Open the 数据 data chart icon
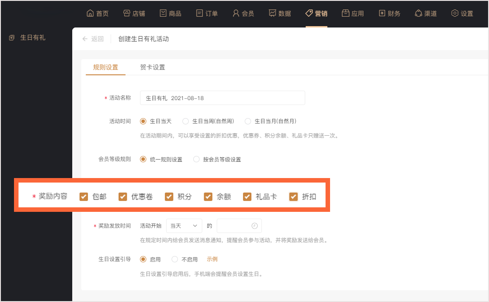The image size is (489, 302). click(x=272, y=13)
